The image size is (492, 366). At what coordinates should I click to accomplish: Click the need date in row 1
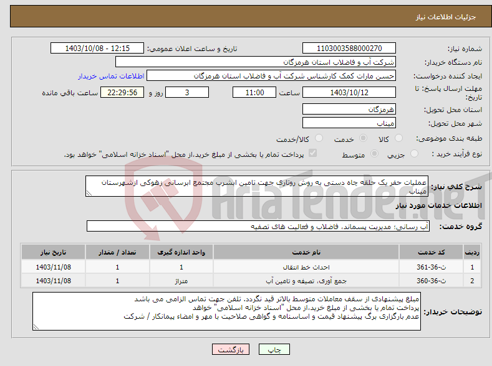click(54, 267)
